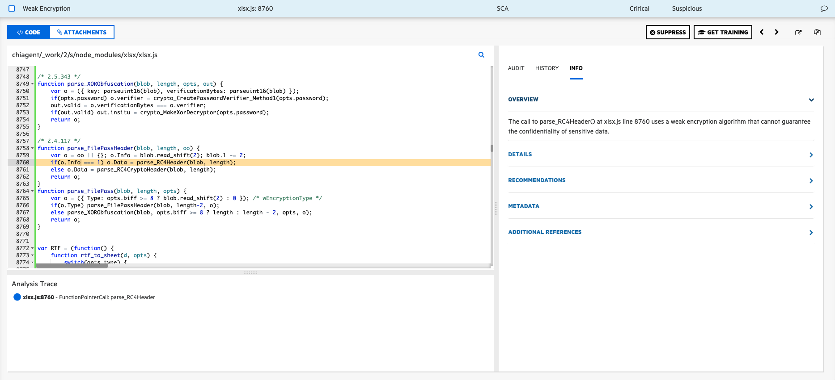Open the METADATA heading
Viewport: 835px width, 380px height.
point(524,206)
